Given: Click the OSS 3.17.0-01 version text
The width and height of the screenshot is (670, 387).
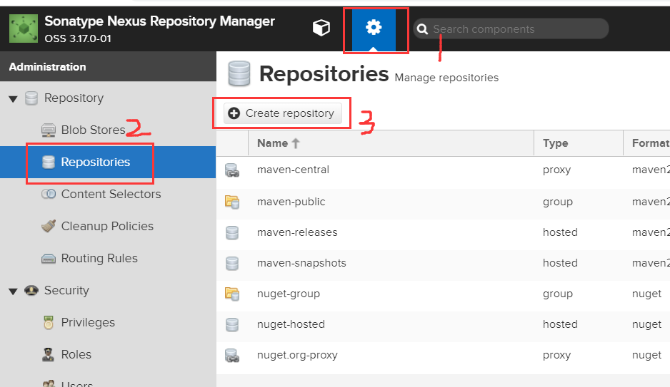Looking at the screenshot, I should [78, 38].
